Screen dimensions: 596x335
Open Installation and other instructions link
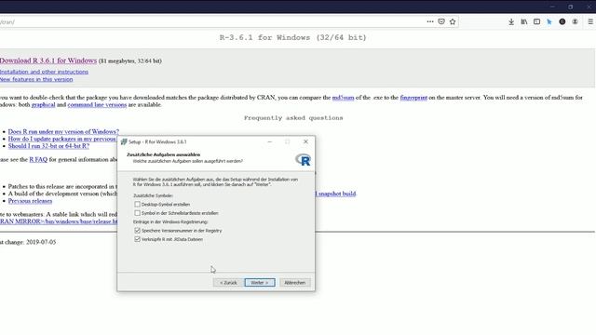pos(44,72)
